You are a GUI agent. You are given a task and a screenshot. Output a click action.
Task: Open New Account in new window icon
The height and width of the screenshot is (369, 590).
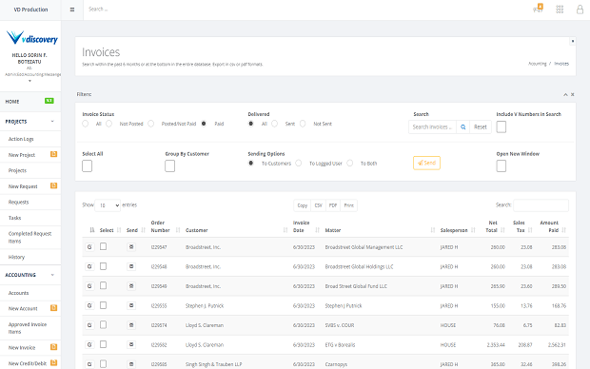[54, 308]
